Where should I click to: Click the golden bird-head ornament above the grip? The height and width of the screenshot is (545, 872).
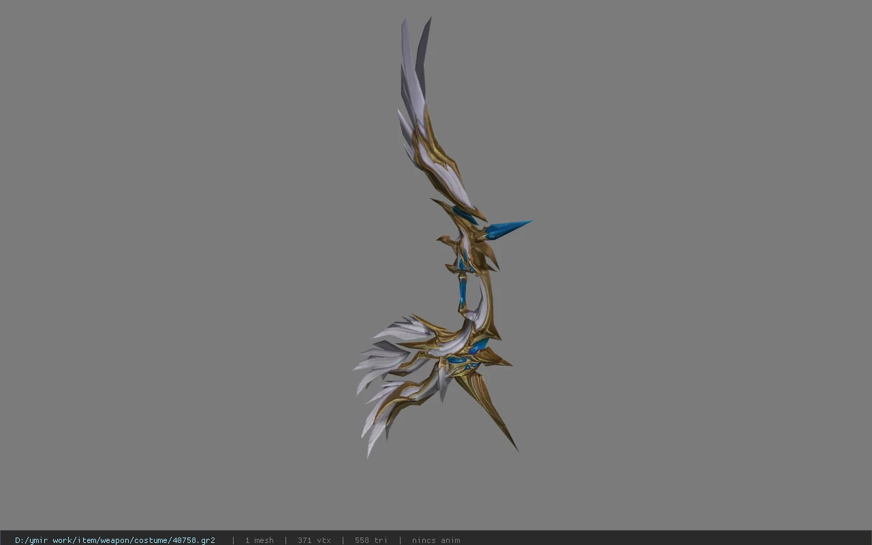pyautogui.click(x=445, y=239)
